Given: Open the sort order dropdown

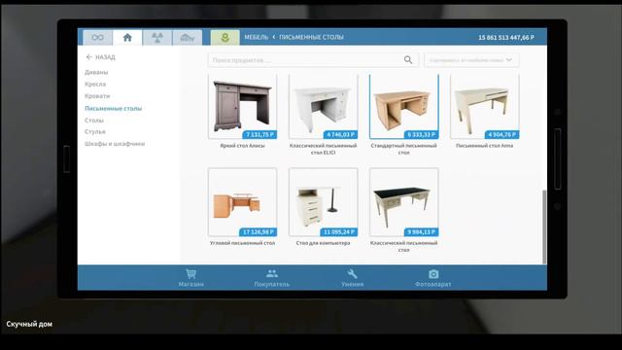Looking at the screenshot, I should coord(471,60).
